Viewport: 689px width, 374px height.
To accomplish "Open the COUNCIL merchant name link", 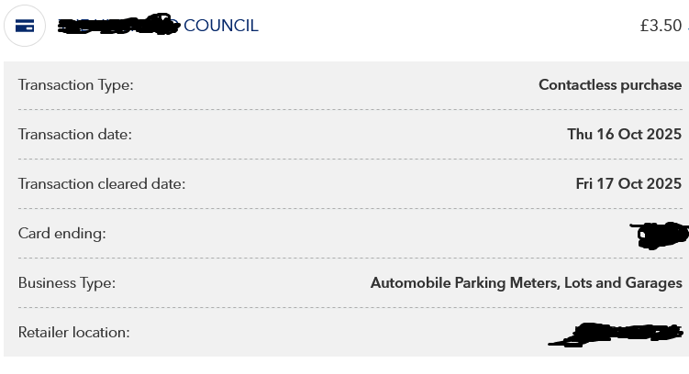I will [x=221, y=26].
